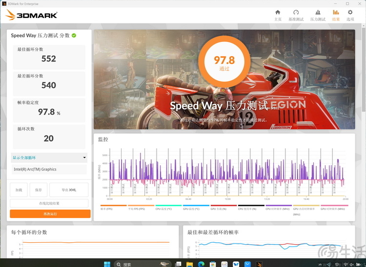The height and width of the screenshot is (267, 366).
Task: Click the Wi-Fi network tray icon
Action: 346,265
